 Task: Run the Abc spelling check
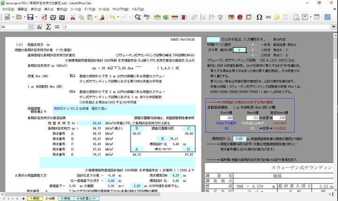pos(146,17)
